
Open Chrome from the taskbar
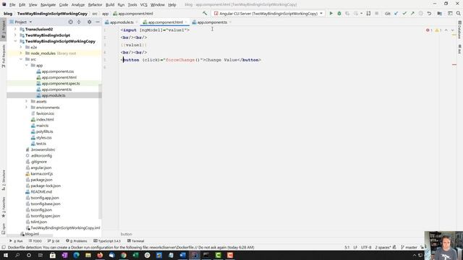click(124, 255)
